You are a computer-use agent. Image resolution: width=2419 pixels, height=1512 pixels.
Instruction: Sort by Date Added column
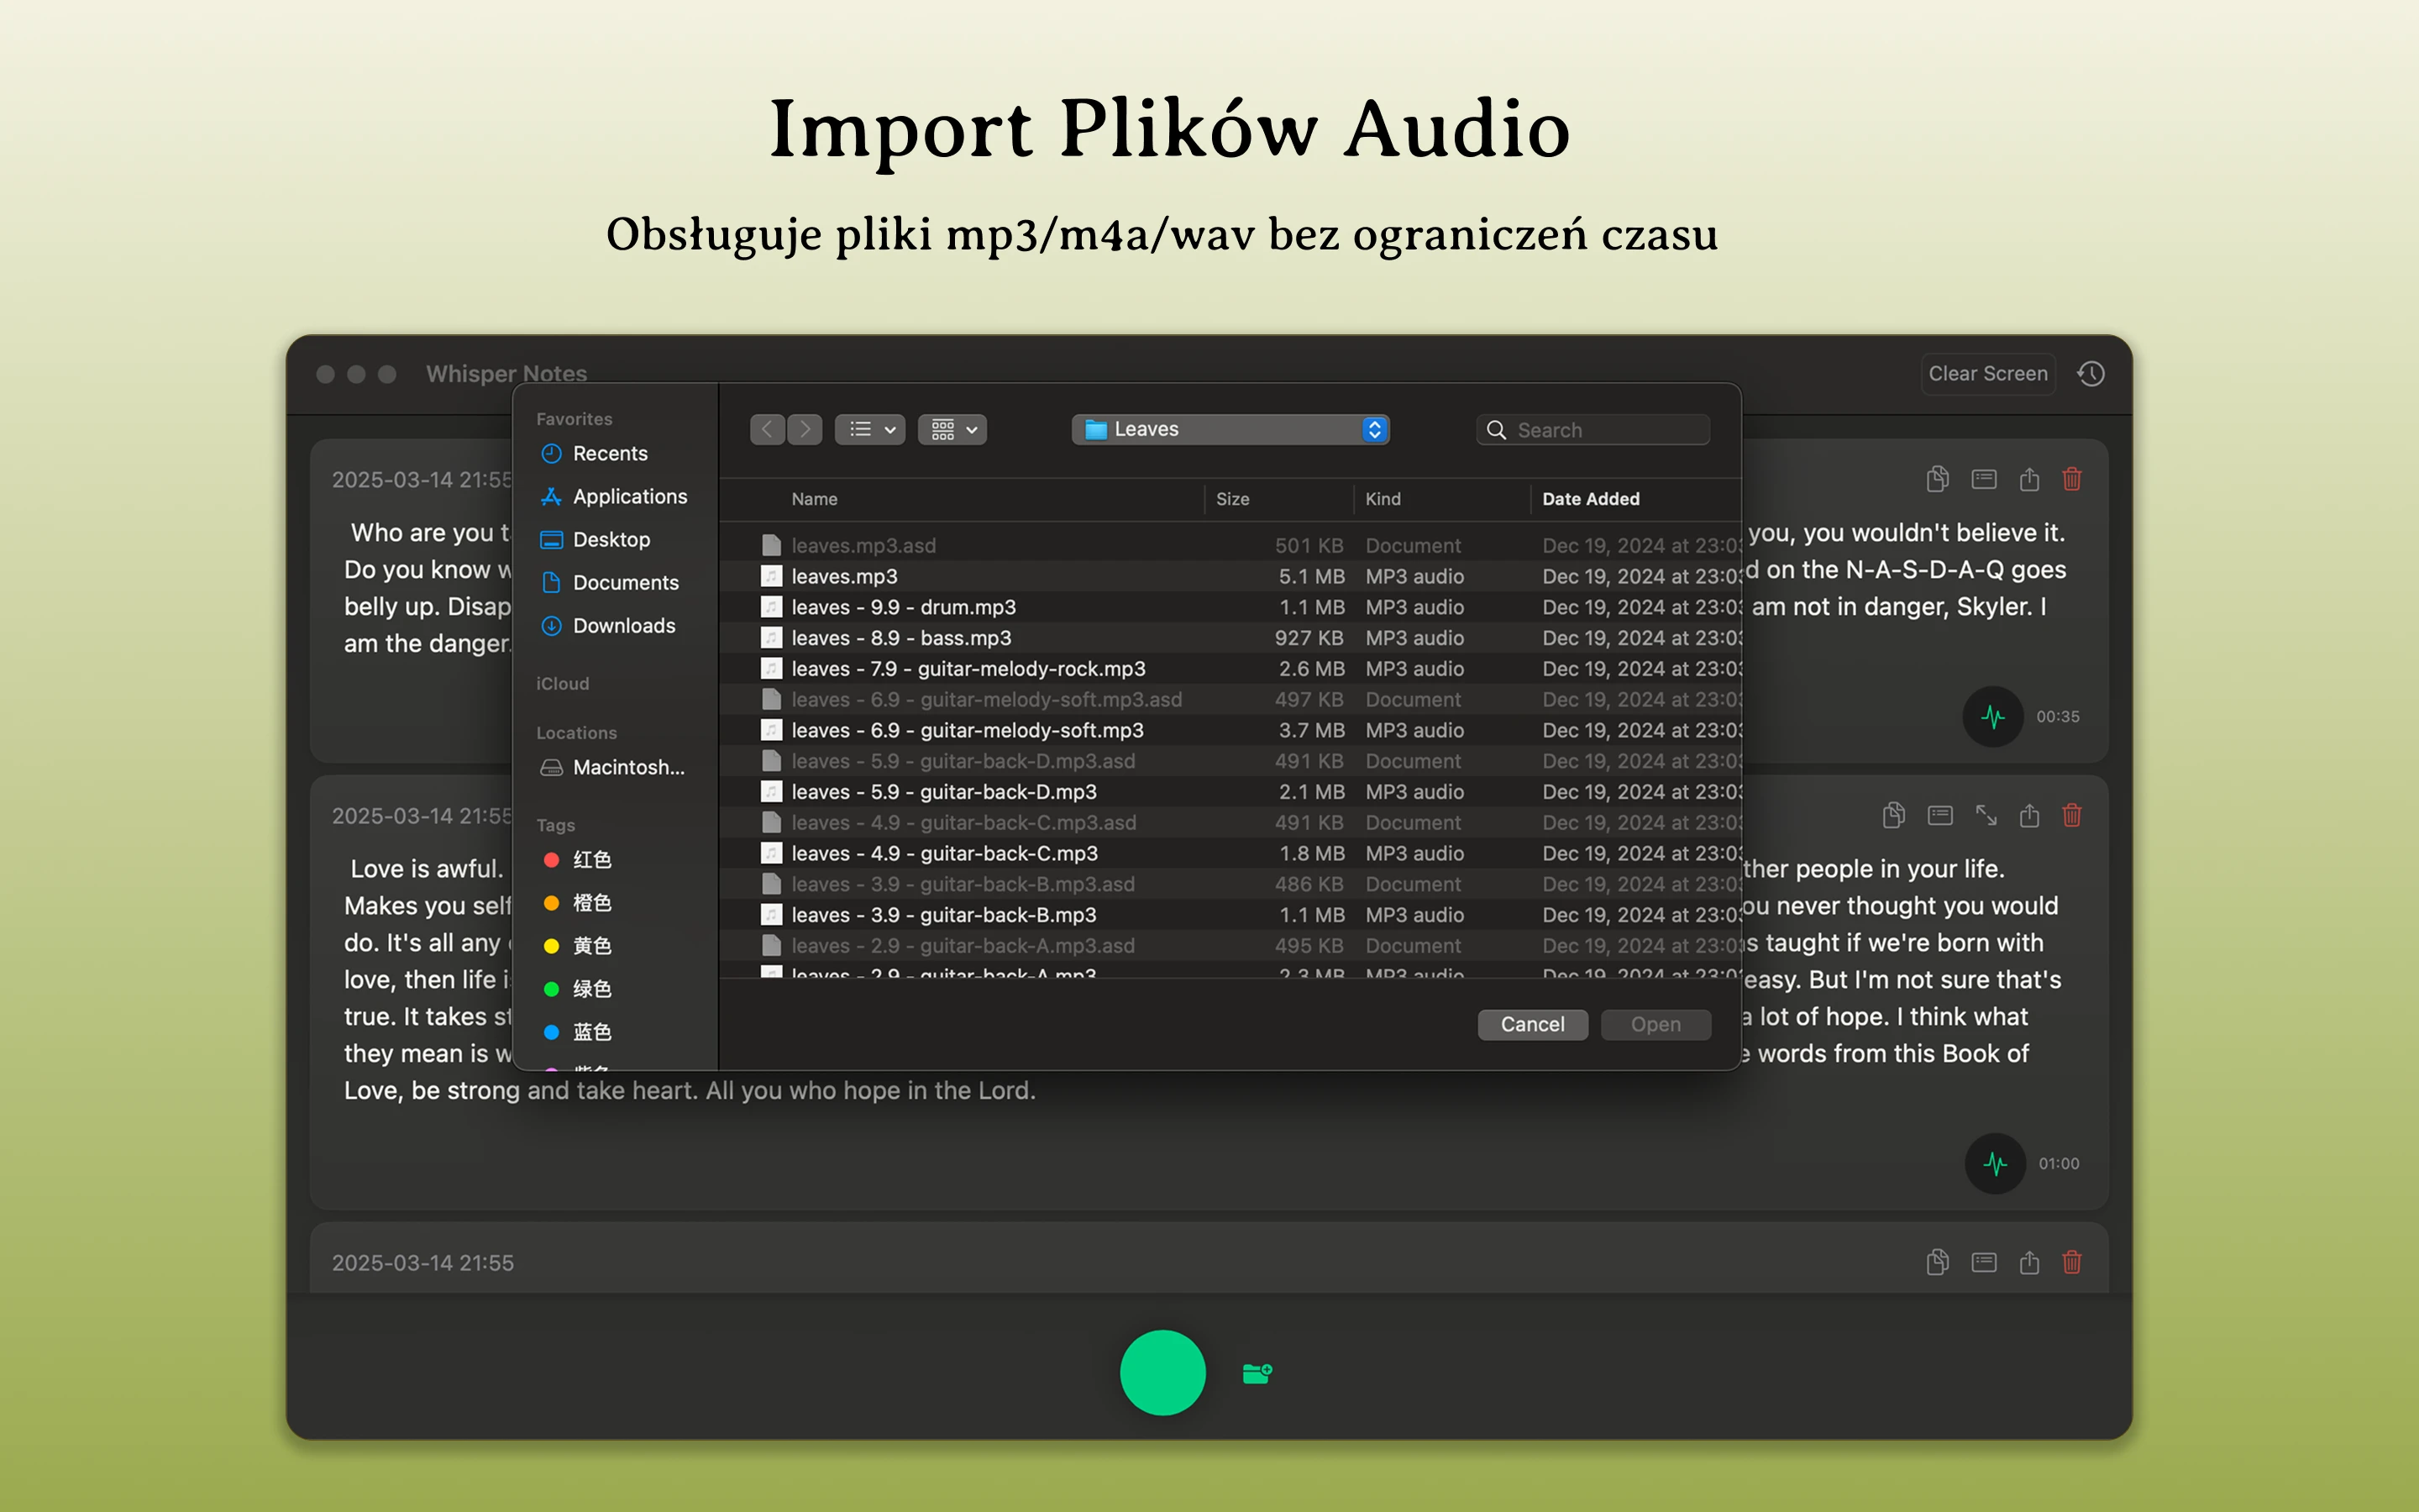click(1590, 498)
